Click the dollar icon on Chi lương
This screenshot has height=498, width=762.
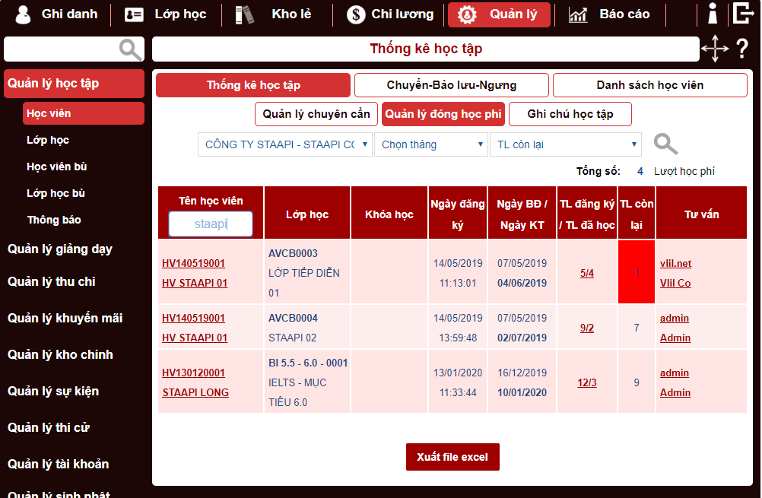pyautogui.click(x=355, y=13)
